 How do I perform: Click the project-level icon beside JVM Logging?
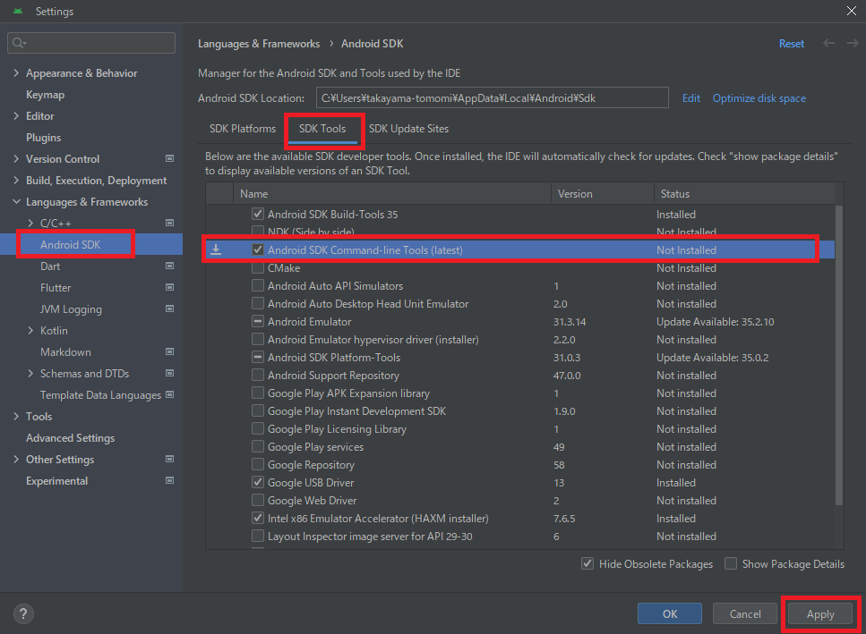click(169, 309)
